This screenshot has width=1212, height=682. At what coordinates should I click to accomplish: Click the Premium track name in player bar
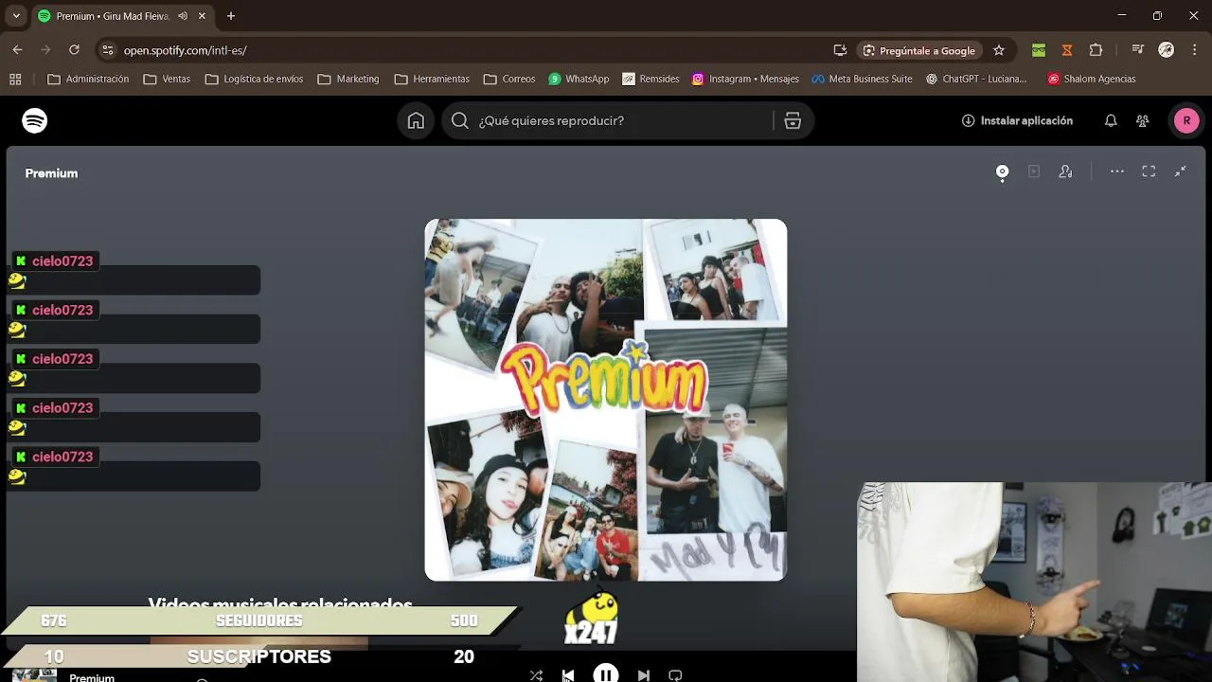pos(92,677)
